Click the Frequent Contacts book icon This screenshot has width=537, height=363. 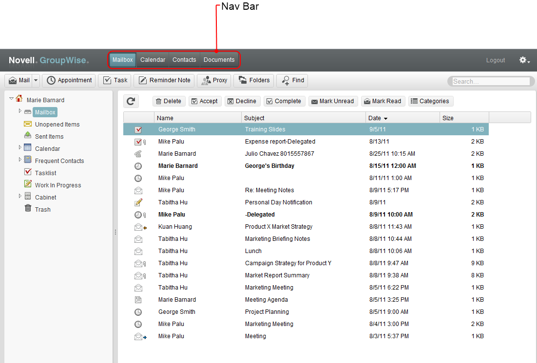[28, 160]
